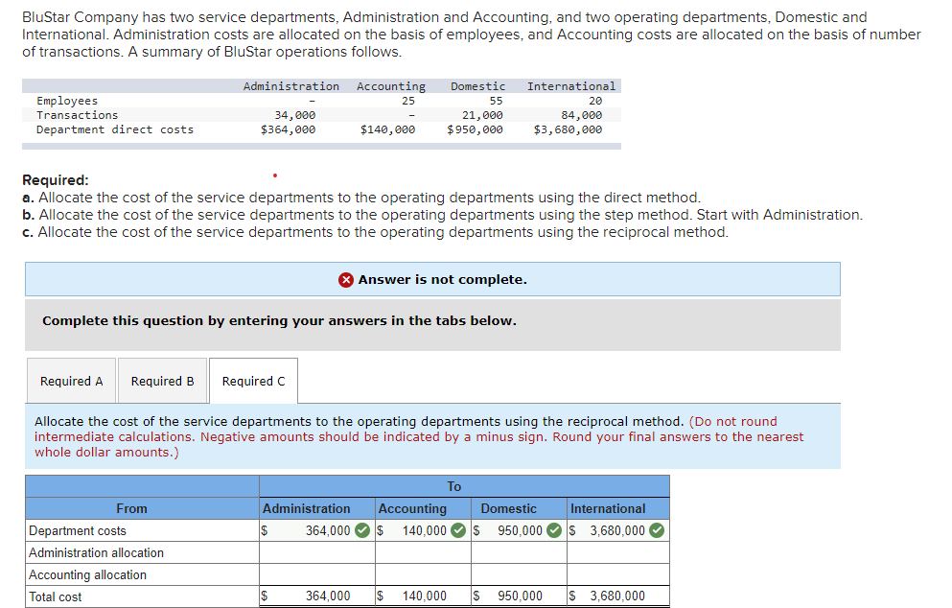
Task: Open the Required A tab
Action: click(71, 381)
